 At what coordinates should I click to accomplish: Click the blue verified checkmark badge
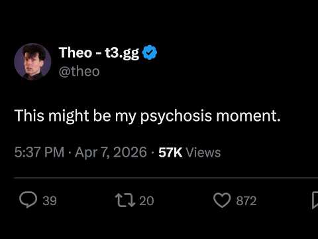click(150, 52)
